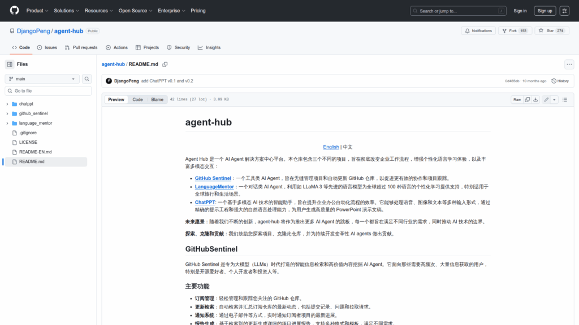Expand the chatppt folder

[7, 104]
